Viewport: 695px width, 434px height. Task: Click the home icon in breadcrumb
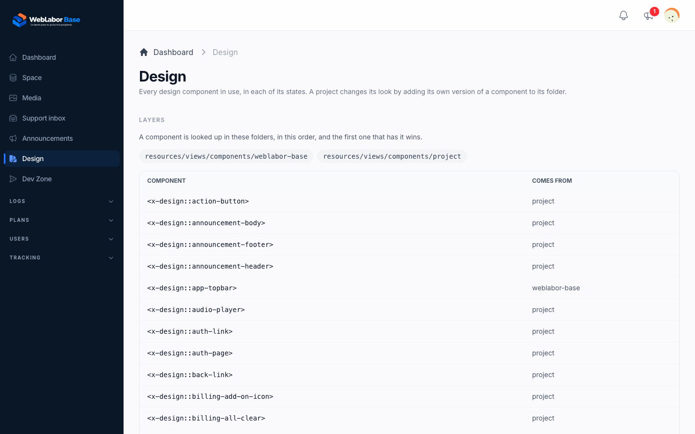point(144,52)
